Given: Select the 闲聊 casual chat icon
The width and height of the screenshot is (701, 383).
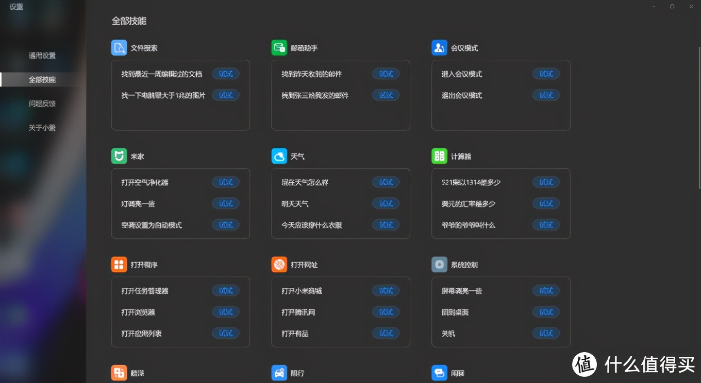Looking at the screenshot, I should click(x=439, y=372).
